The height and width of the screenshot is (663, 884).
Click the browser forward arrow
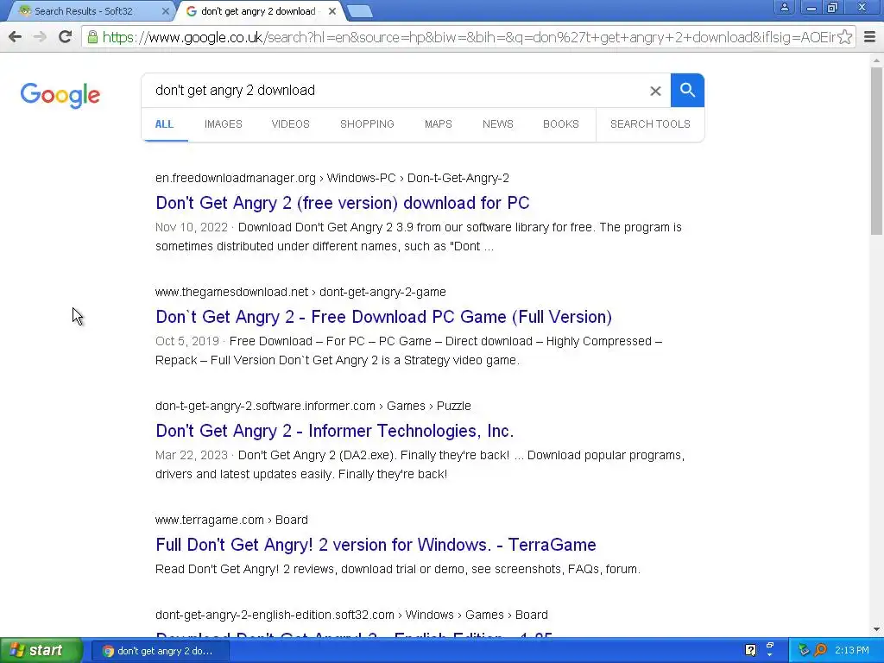40,37
